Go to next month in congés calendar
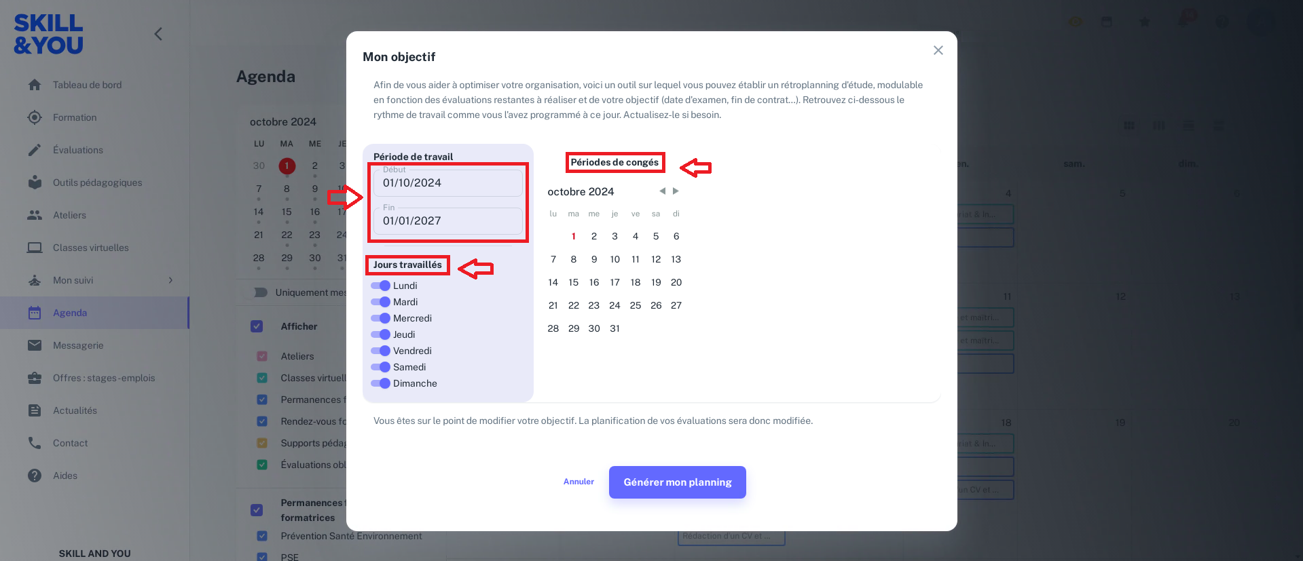 676,191
